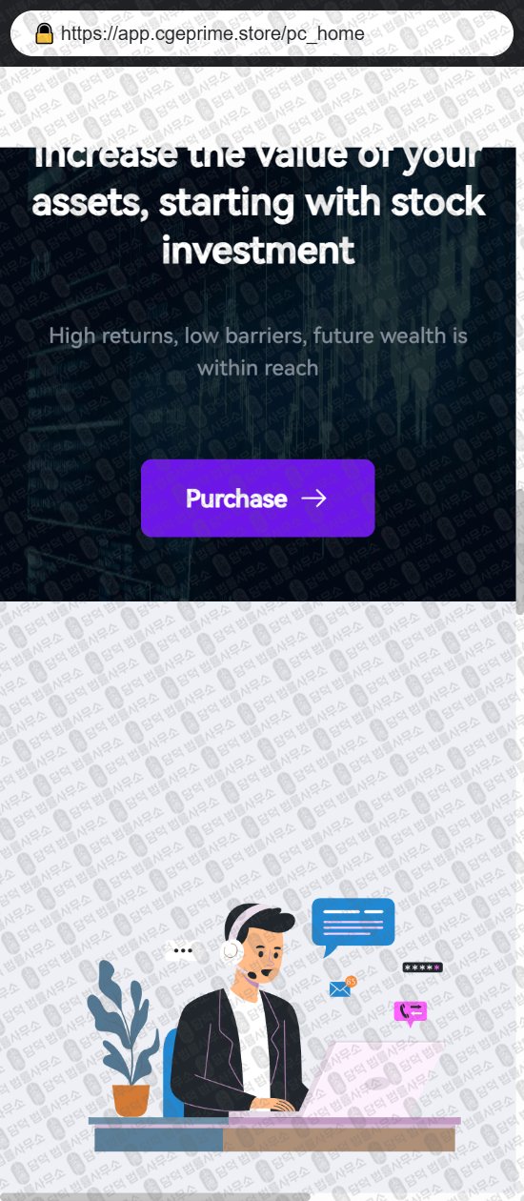Select the app.cgeprime.store URL field
The height and width of the screenshot is (1201, 524).
[x=262, y=34]
